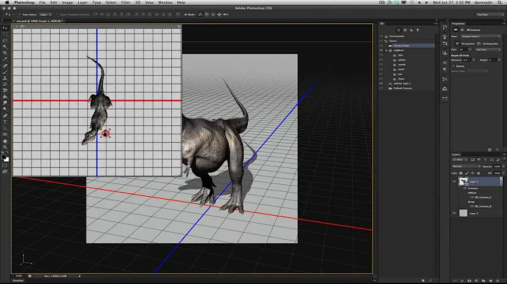Open the Timeline tab at bottom
This screenshot has width=507, height=284.
[18, 280]
